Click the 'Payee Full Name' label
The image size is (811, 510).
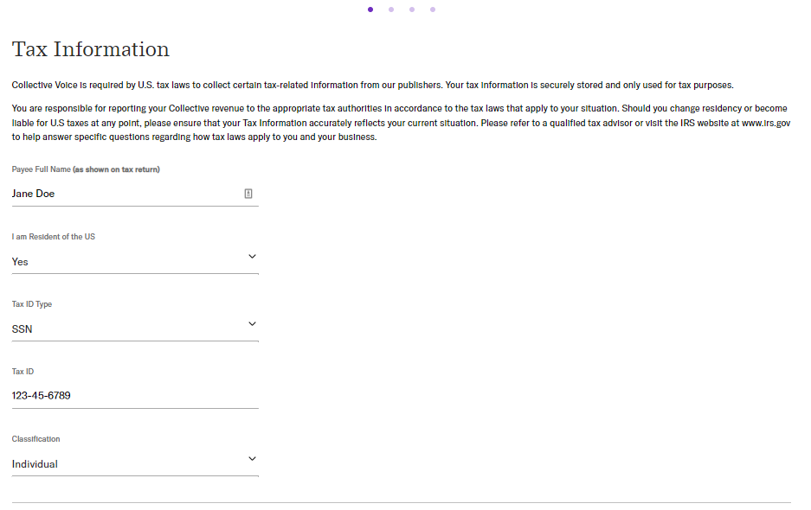[x=42, y=169]
